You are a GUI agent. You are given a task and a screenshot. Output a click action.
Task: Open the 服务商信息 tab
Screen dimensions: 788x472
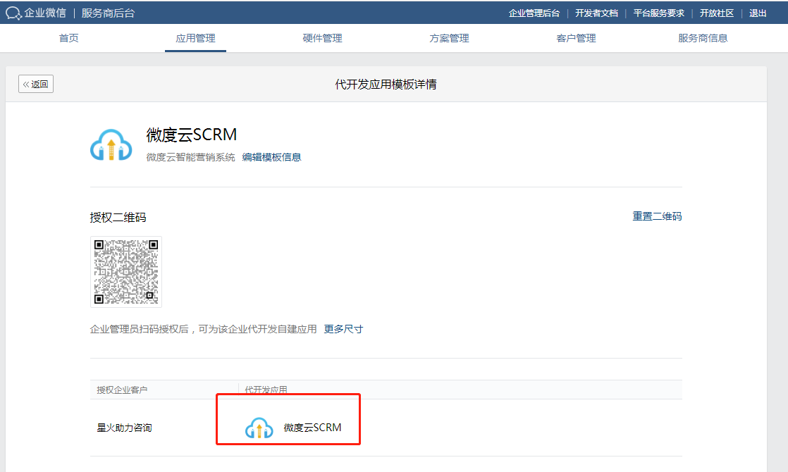click(703, 38)
